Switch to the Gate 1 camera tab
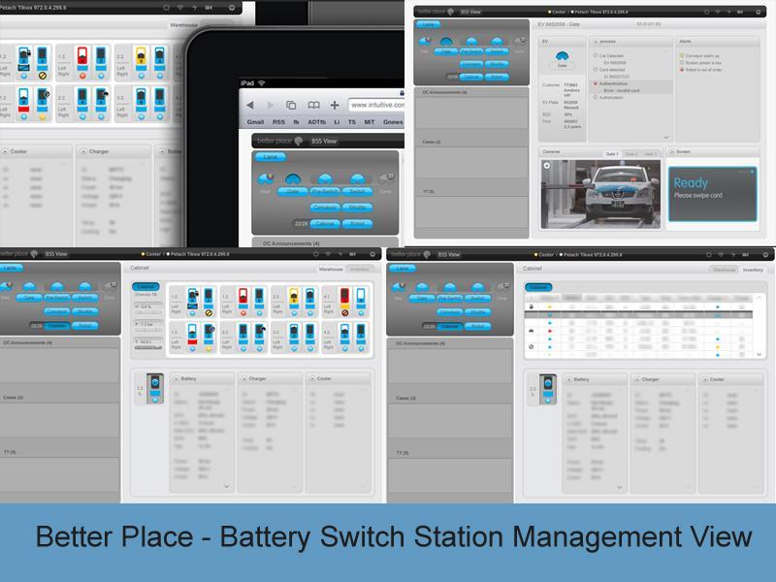Image resolution: width=776 pixels, height=582 pixels. tap(612, 154)
